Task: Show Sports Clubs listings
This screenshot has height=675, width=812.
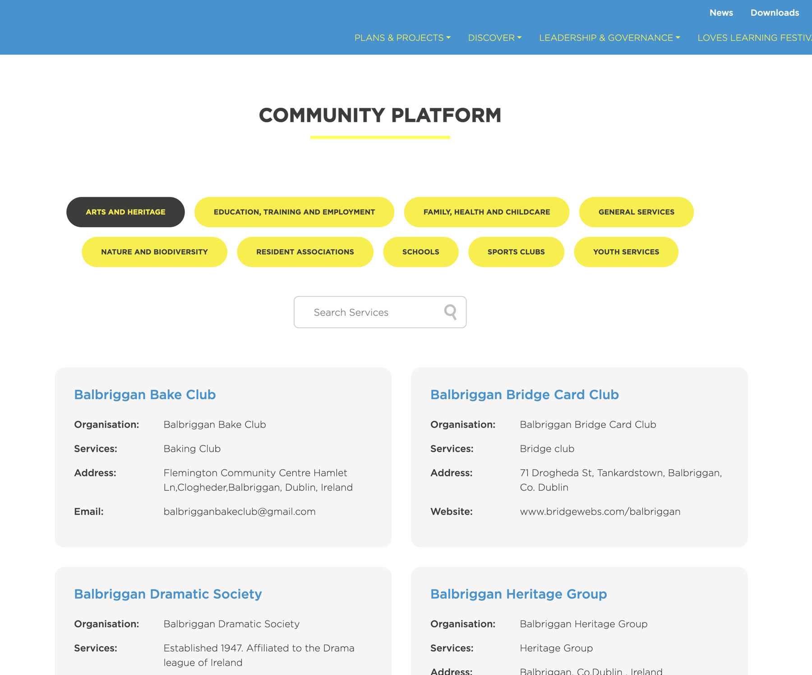Action: (x=516, y=252)
